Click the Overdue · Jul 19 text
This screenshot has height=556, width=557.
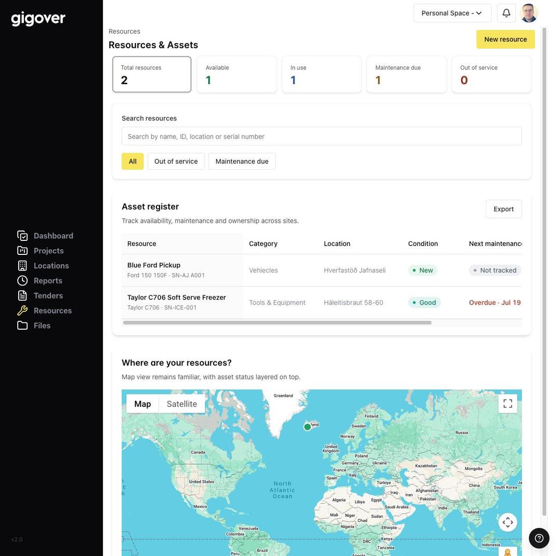[495, 302]
